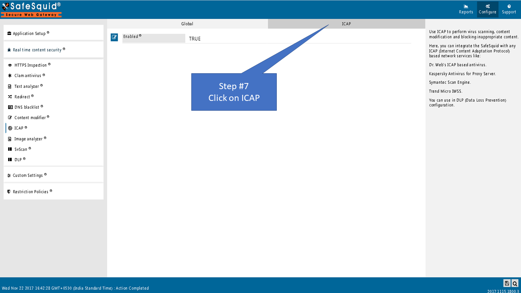Click the edit pencil icon beside Enabled
Screen dimensions: 521x293
tap(114, 37)
